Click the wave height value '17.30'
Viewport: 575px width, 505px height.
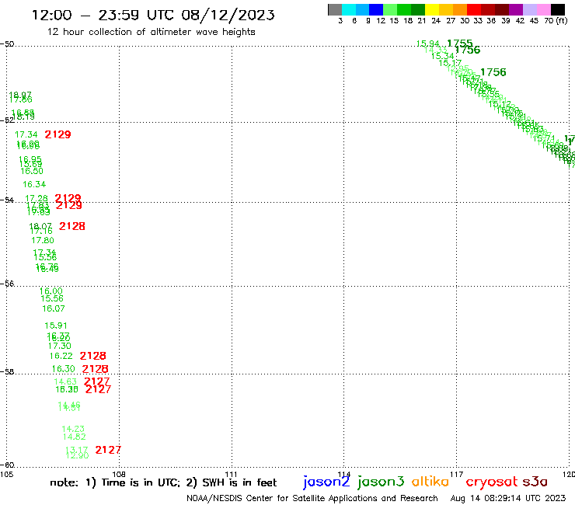[x=59, y=346]
